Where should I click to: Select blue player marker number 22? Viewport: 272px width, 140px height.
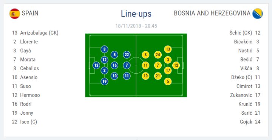(127, 55)
